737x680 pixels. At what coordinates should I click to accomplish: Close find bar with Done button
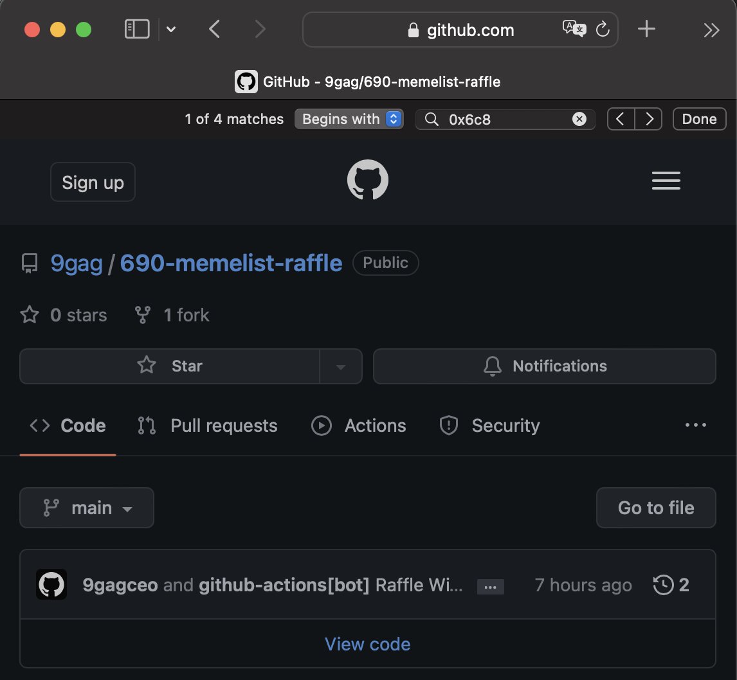(700, 120)
